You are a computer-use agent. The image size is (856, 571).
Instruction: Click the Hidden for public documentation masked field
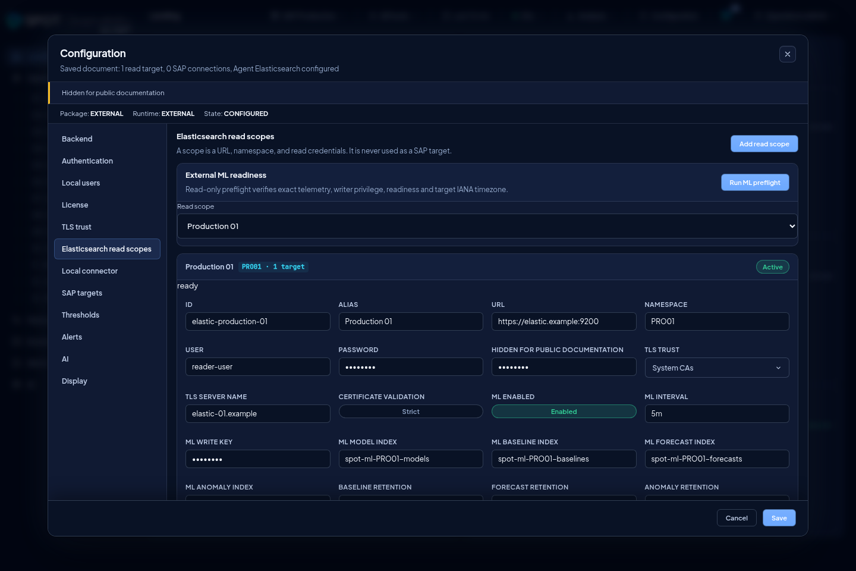pyautogui.click(x=564, y=367)
